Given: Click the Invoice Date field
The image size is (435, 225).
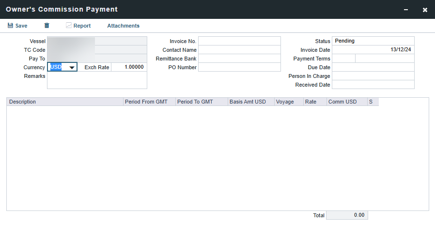Looking at the screenshot, I should (373, 50).
